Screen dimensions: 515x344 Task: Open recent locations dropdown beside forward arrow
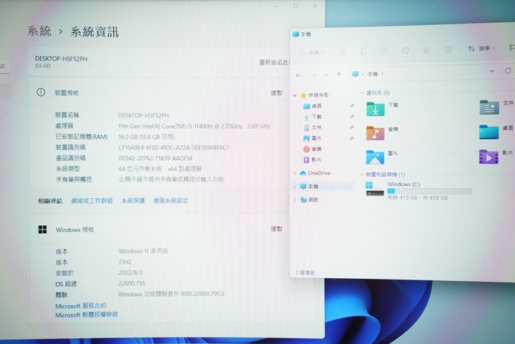click(326, 75)
